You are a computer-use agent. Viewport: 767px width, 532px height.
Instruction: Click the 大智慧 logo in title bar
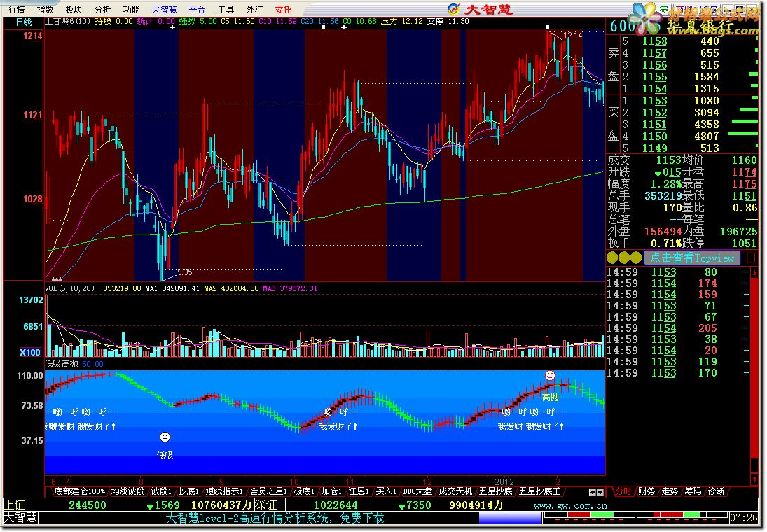[x=481, y=9]
